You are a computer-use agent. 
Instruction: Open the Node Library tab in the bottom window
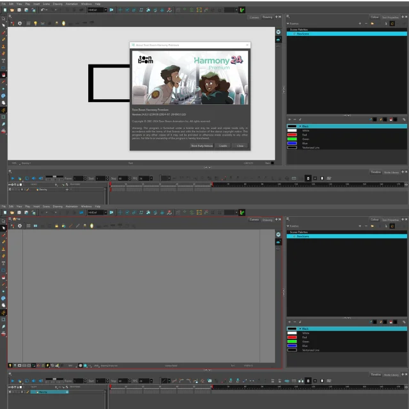coord(392,374)
